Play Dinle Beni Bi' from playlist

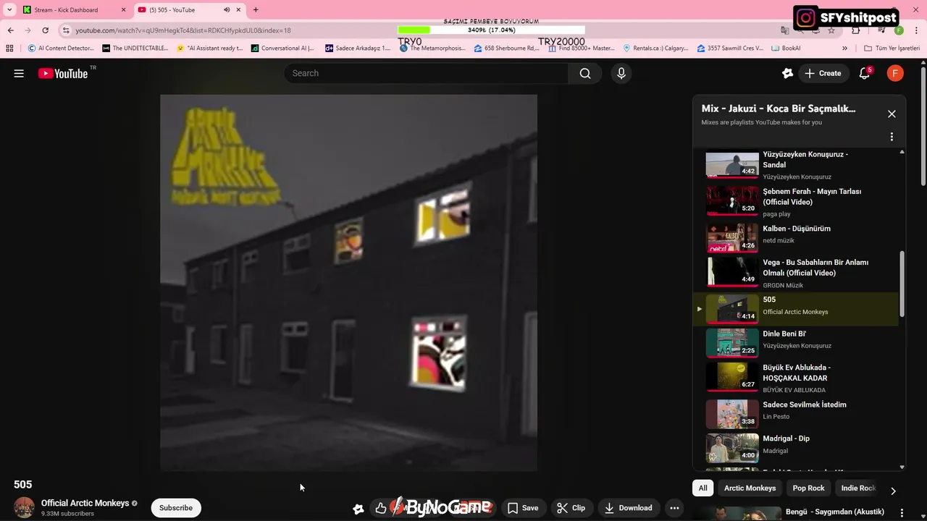[795, 342]
